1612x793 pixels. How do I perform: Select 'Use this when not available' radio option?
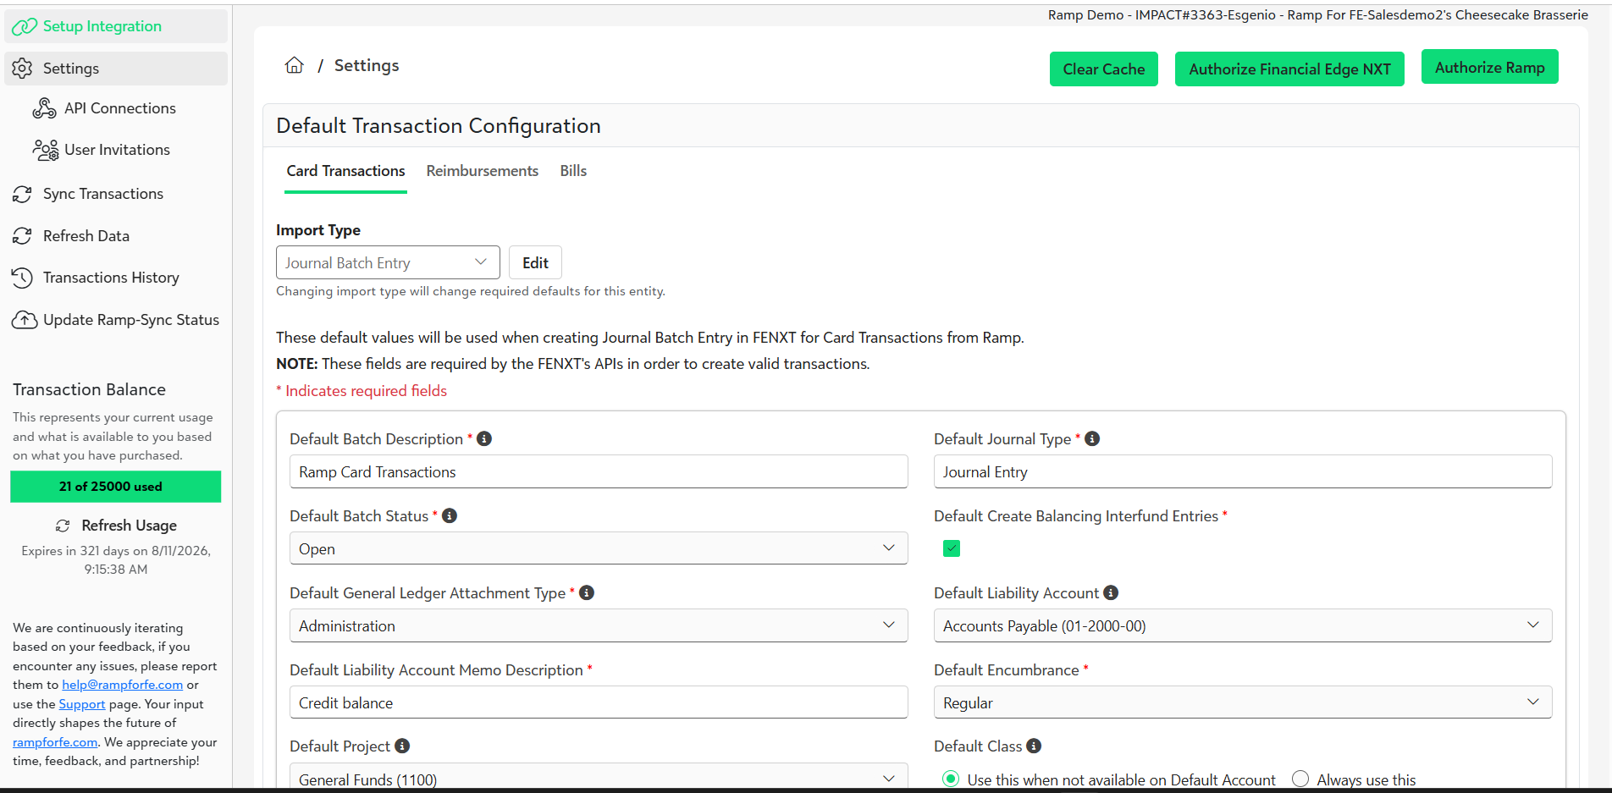951,779
